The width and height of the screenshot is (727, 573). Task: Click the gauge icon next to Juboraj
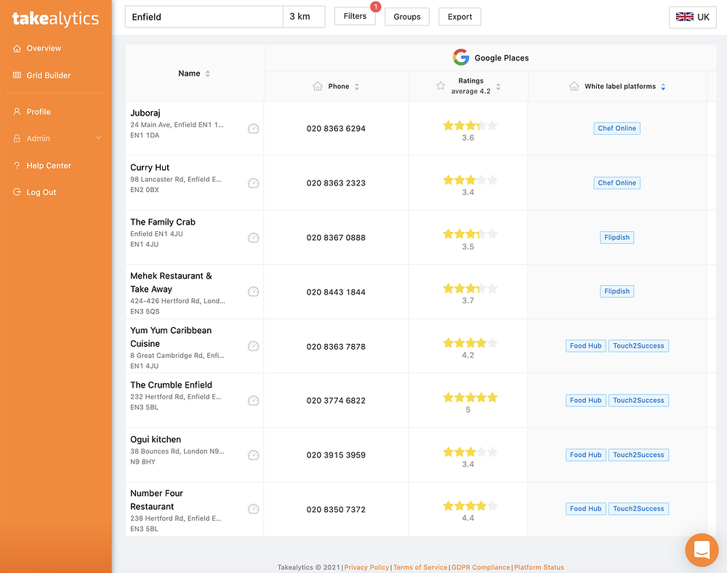[253, 129]
